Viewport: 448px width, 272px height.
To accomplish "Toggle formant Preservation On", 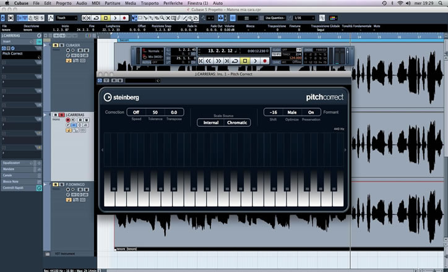I will coord(311,112).
